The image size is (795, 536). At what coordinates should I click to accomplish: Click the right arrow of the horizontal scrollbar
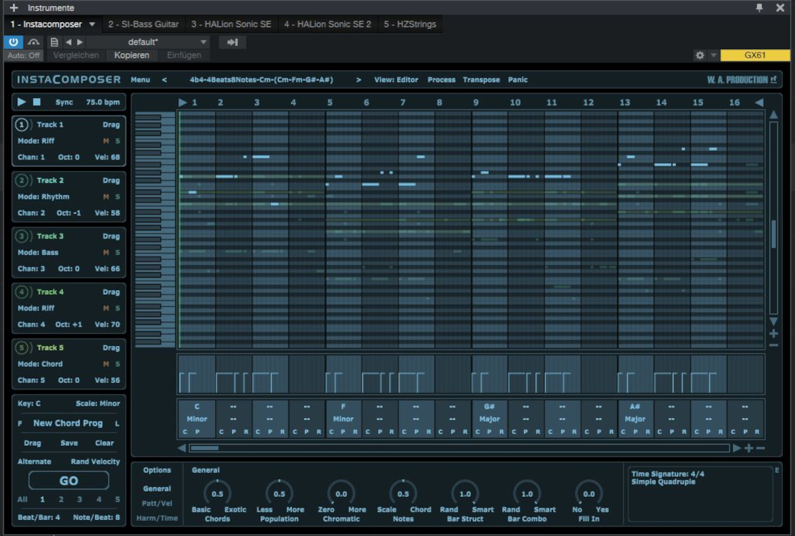pos(737,448)
